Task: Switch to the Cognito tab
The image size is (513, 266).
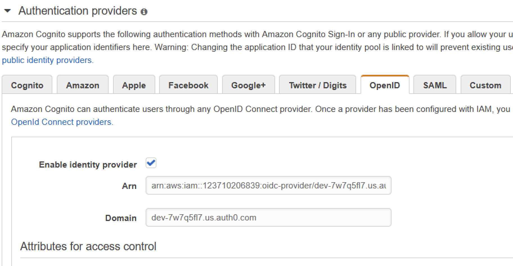Action: 27,85
